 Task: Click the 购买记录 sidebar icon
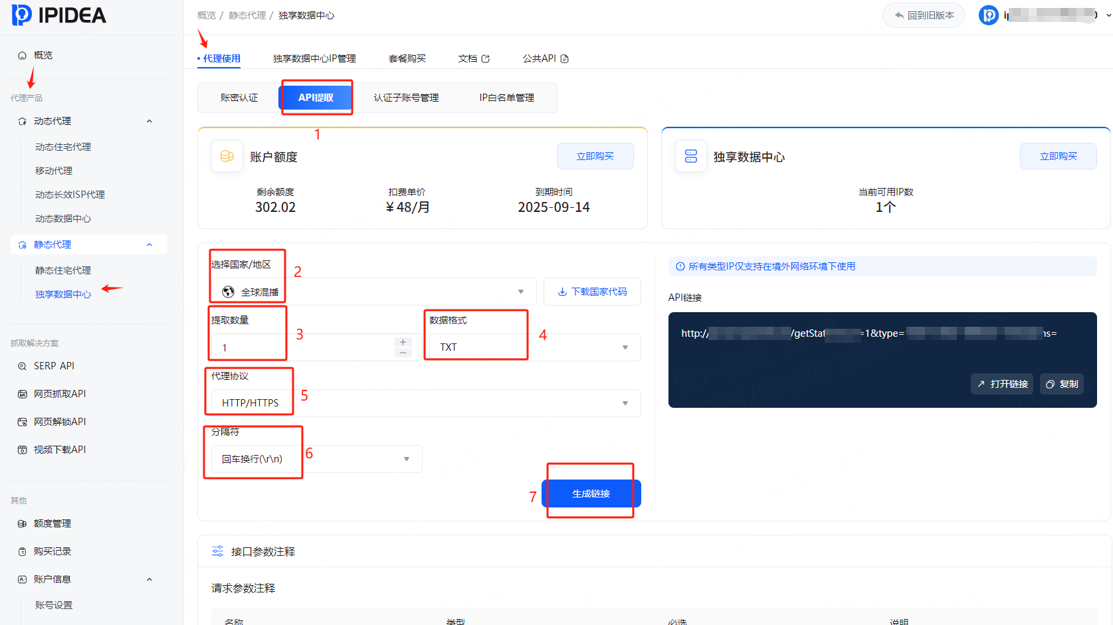tap(22, 551)
